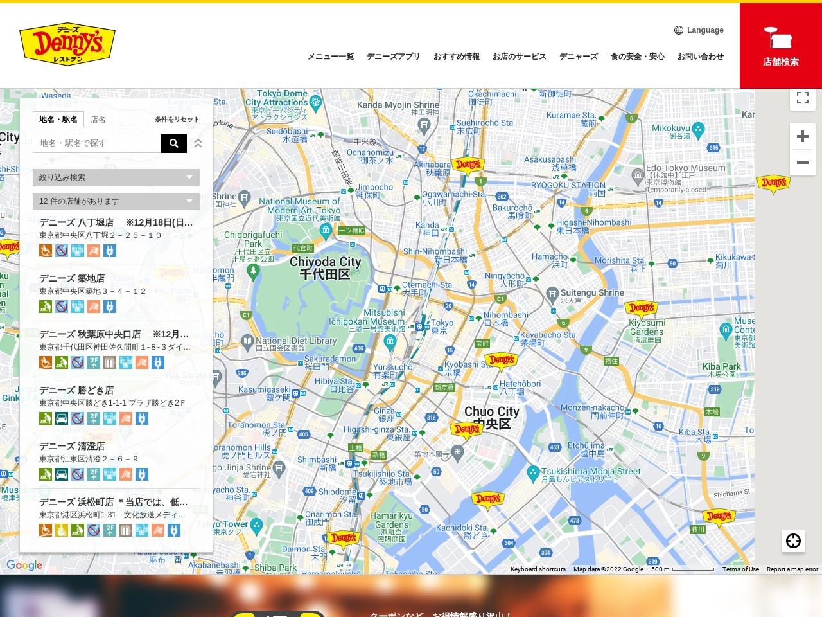Click the 500 m map scale control

pos(682,569)
